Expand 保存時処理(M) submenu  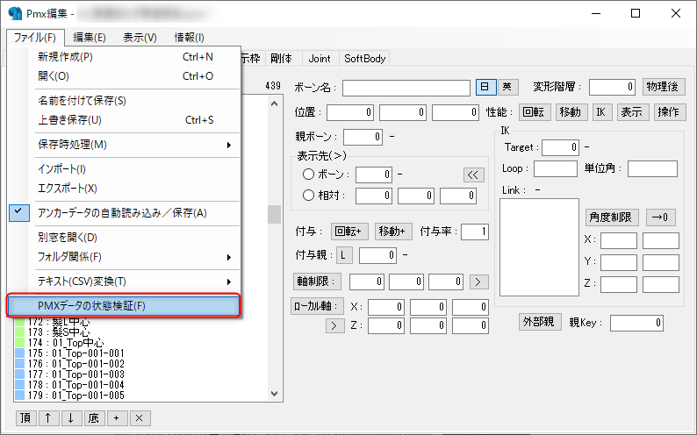(137, 145)
